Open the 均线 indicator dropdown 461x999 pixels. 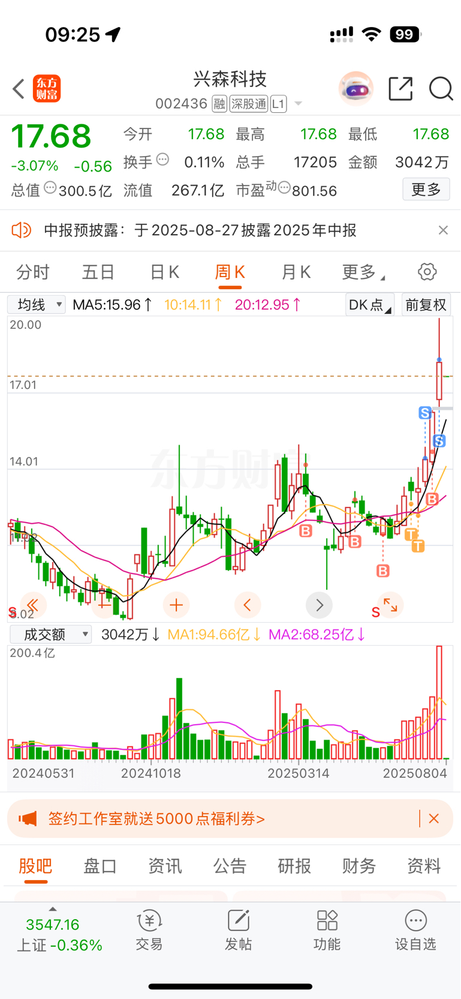point(37,305)
